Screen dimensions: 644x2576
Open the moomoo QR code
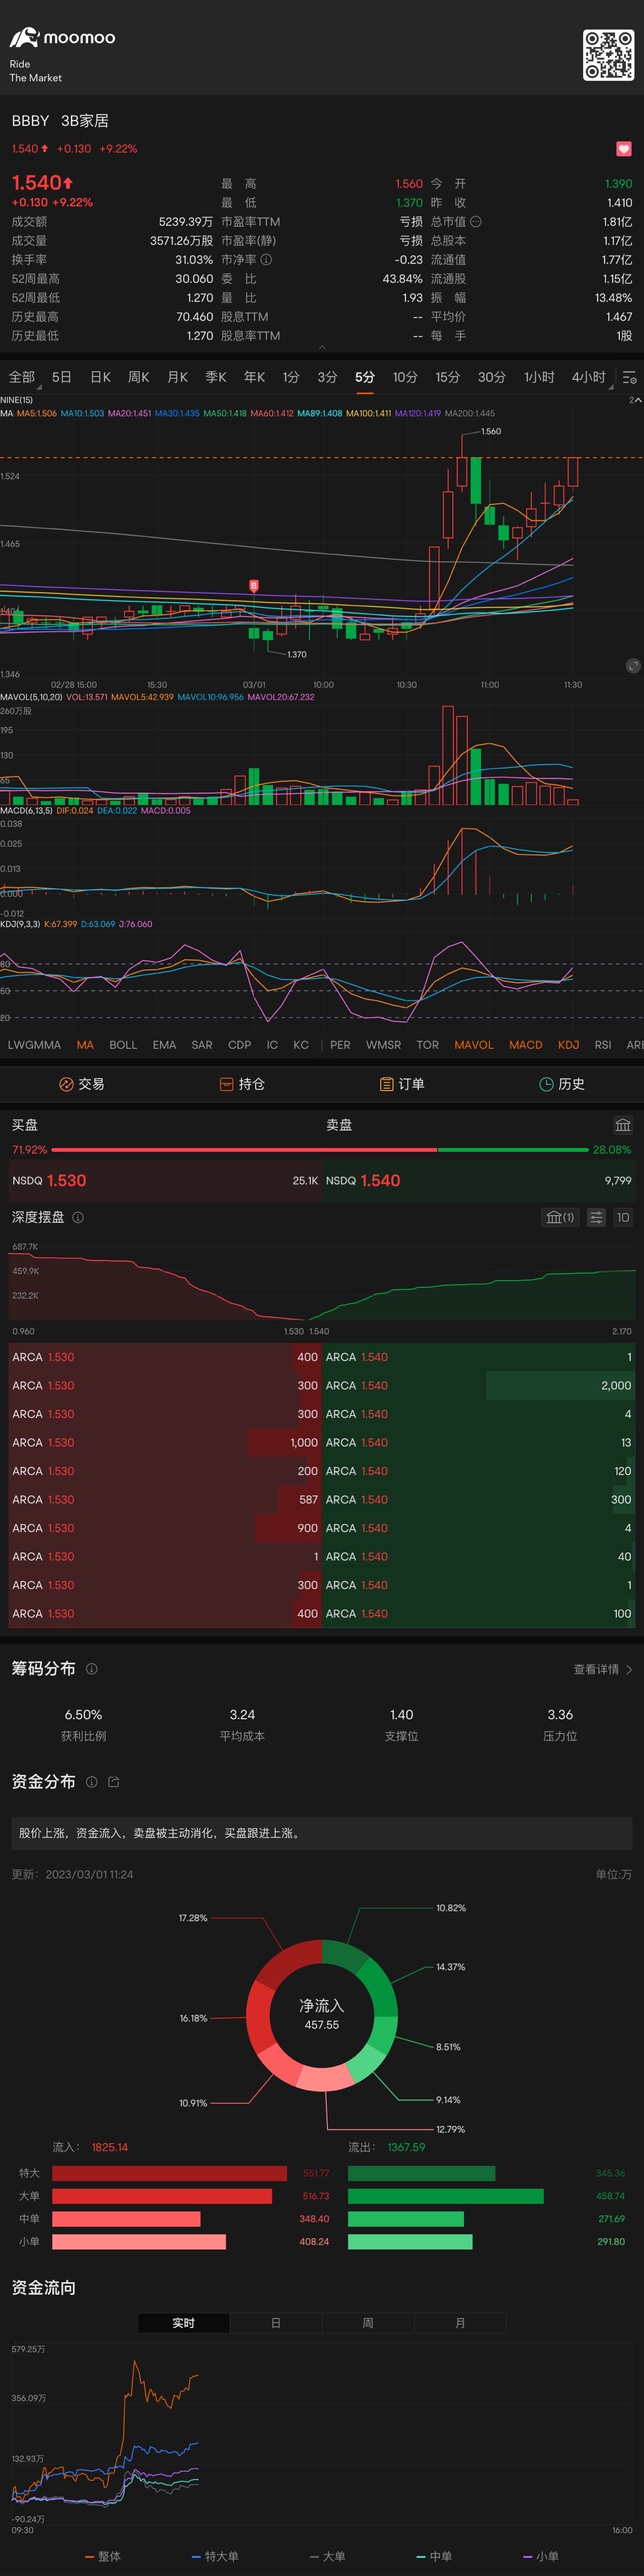608,55
